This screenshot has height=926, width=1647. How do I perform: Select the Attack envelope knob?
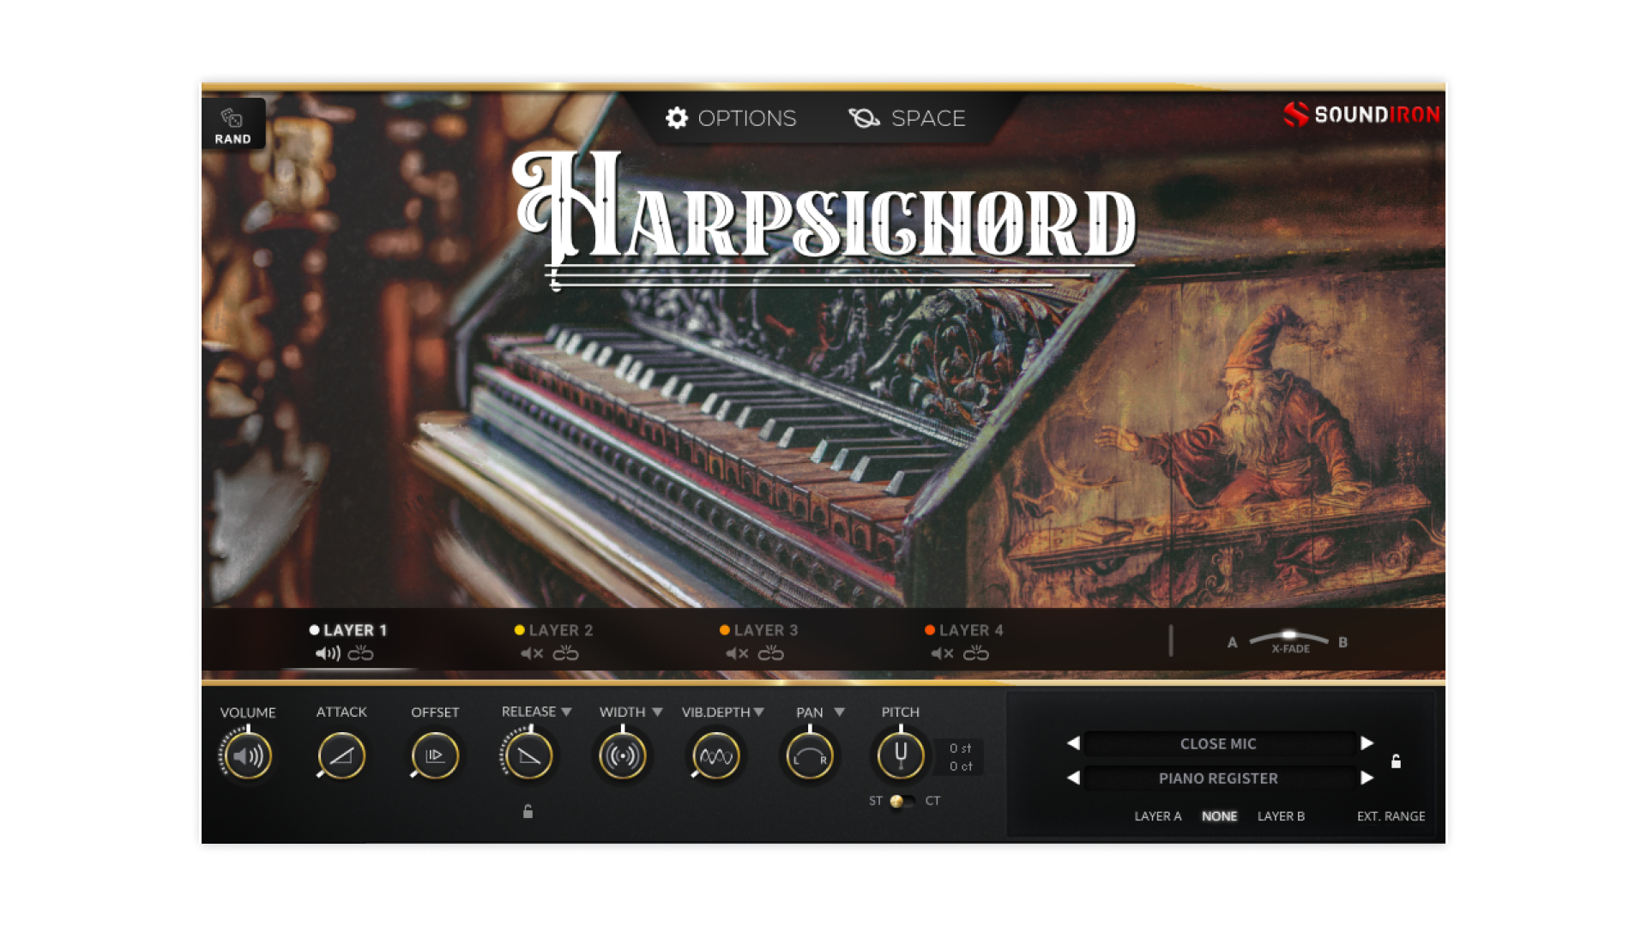[341, 756]
